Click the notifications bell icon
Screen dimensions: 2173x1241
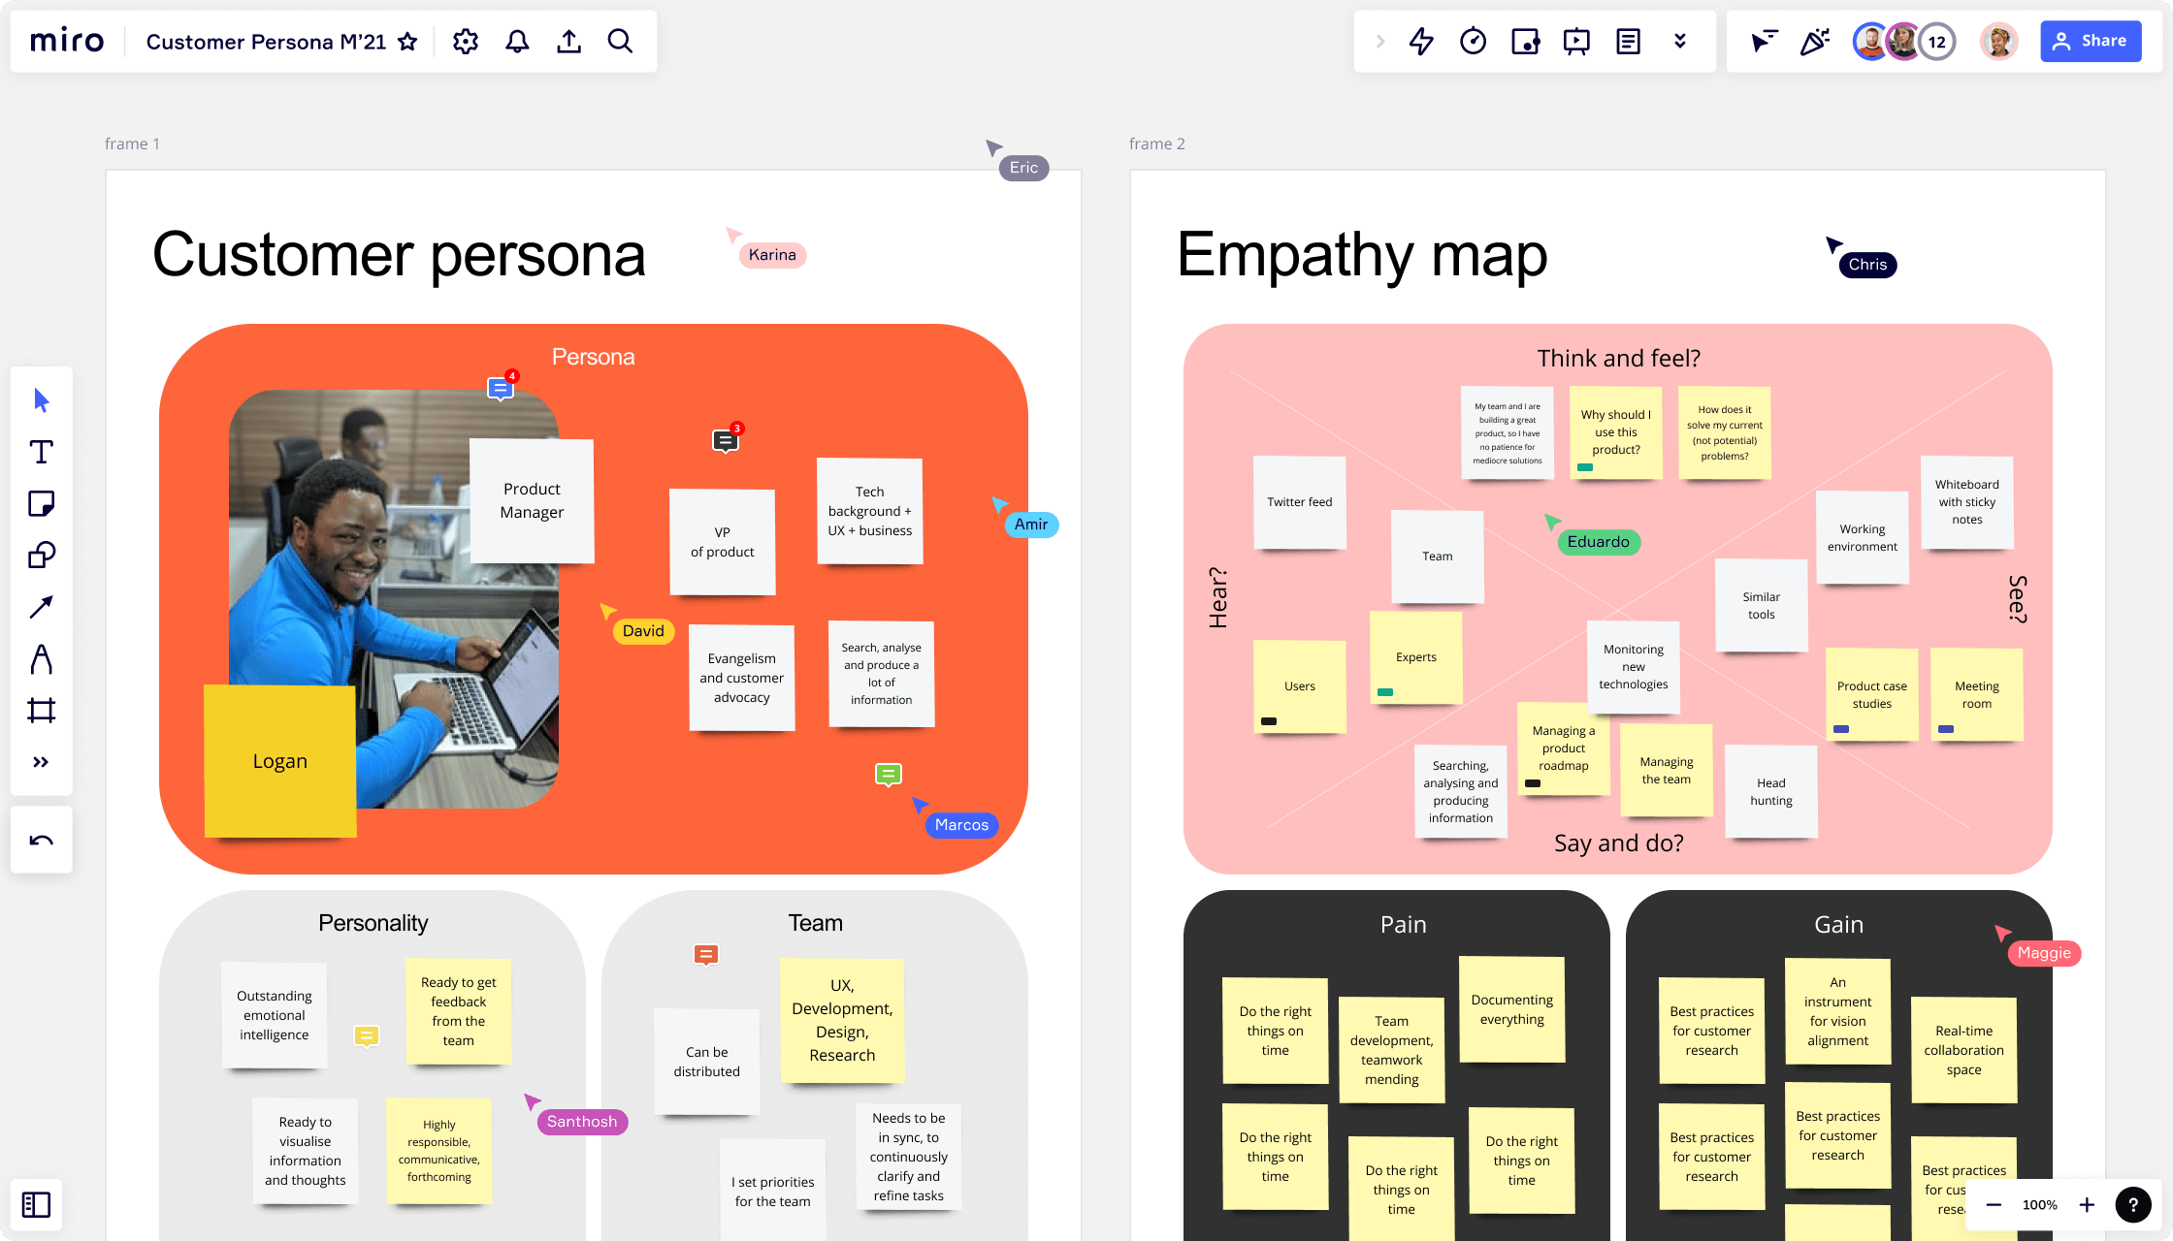(516, 41)
